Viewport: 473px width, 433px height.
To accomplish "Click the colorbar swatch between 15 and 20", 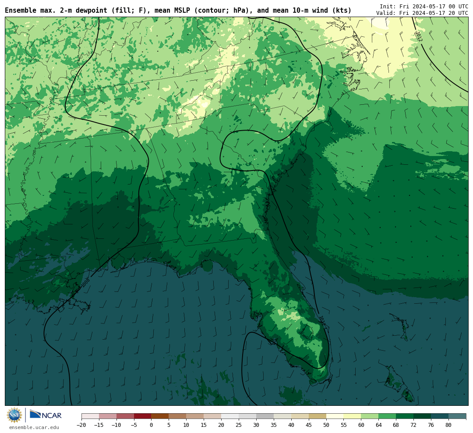I will (213, 416).
